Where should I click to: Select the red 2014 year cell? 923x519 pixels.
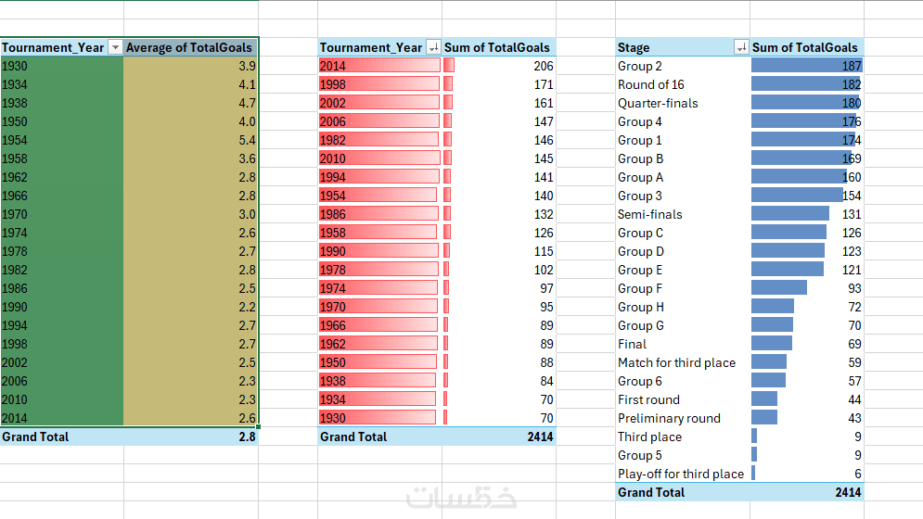(378, 66)
